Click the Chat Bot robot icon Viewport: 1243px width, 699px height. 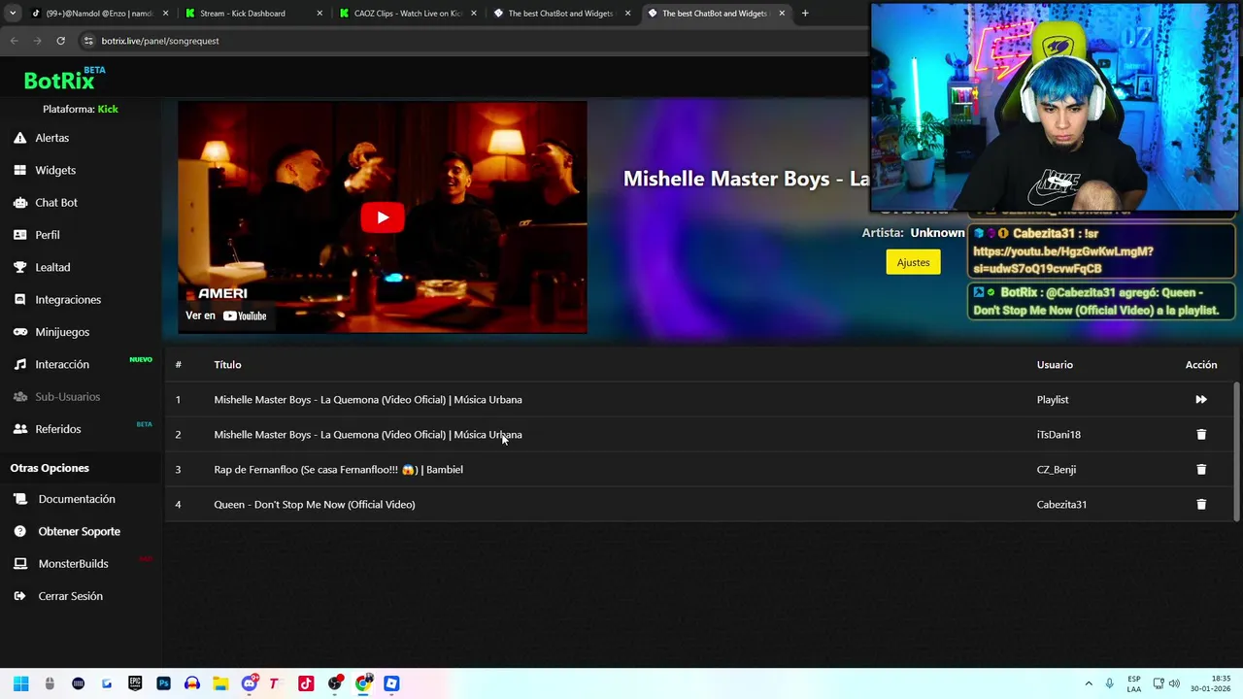(19, 202)
